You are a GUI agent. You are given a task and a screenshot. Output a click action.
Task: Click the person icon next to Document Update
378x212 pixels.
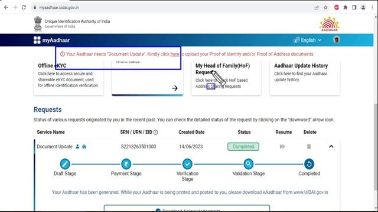[x=77, y=147]
